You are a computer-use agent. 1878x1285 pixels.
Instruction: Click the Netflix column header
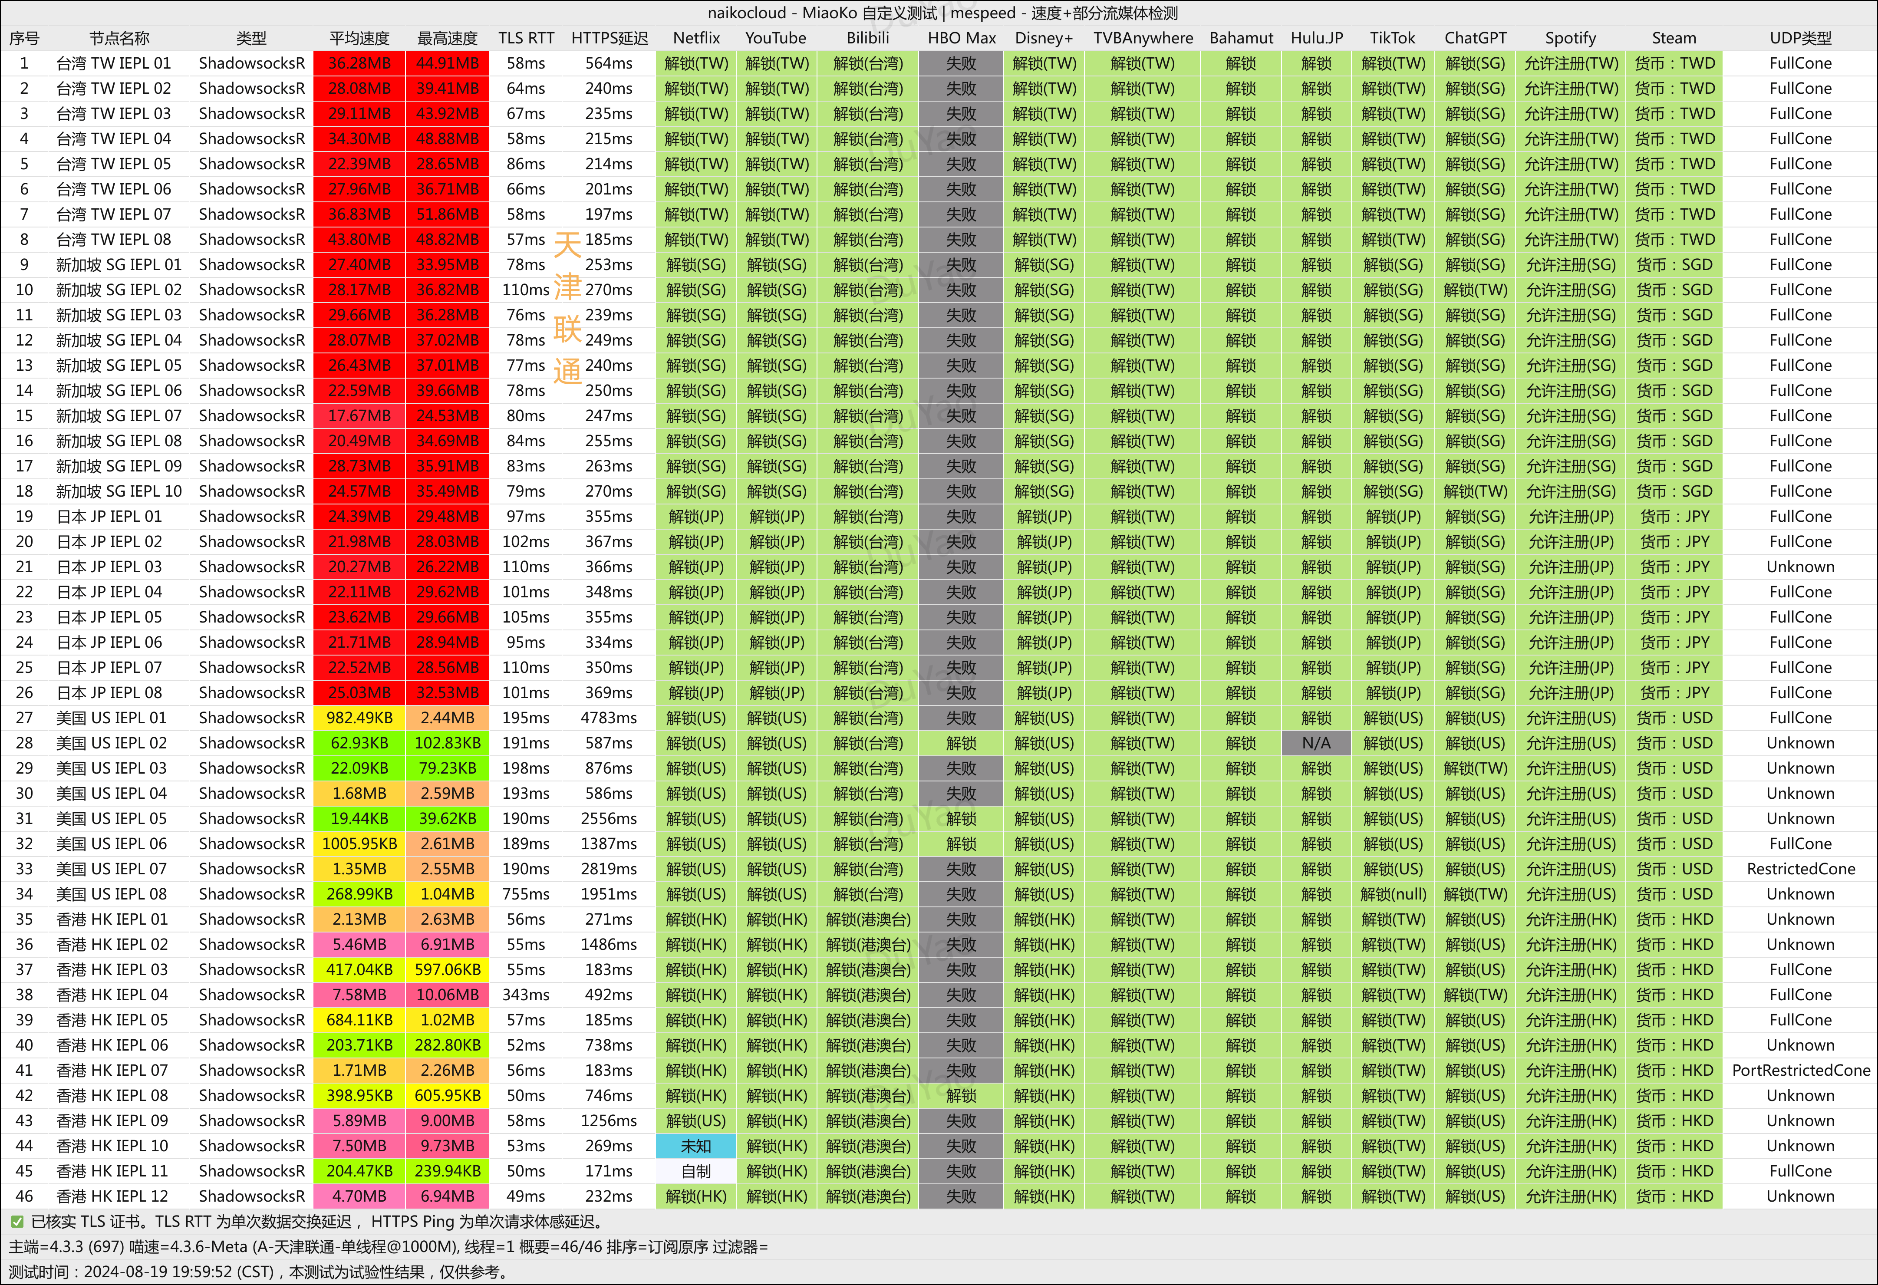click(x=696, y=38)
